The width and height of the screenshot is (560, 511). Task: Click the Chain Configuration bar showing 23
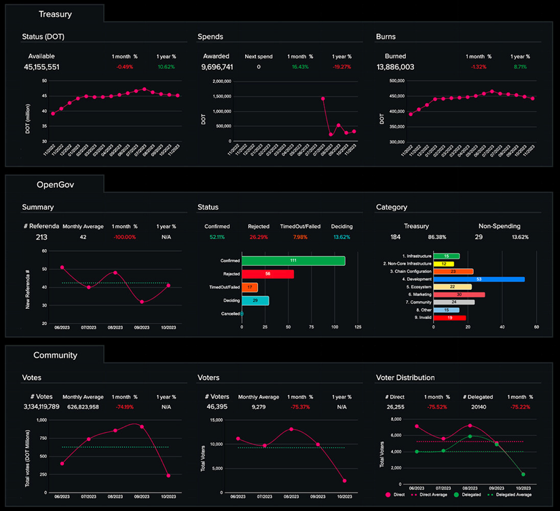pyautogui.click(x=453, y=271)
